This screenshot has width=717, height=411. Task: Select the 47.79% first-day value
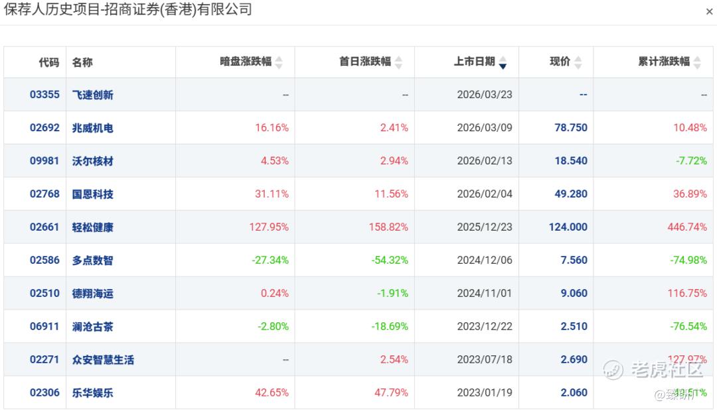[x=392, y=392]
